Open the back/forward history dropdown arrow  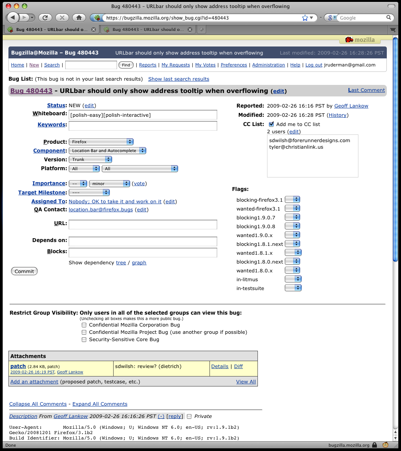click(32, 18)
